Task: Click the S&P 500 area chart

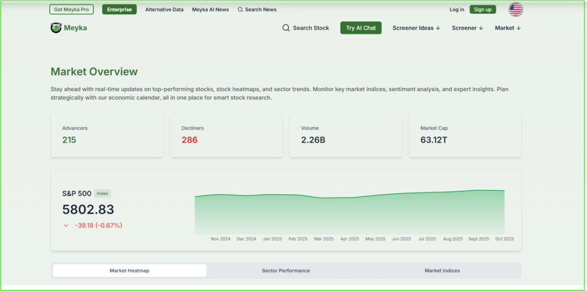Action: (x=350, y=212)
